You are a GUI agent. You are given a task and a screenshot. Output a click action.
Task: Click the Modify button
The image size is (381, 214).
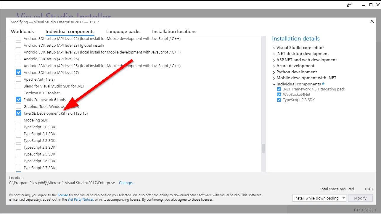pyautogui.click(x=360, y=198)
